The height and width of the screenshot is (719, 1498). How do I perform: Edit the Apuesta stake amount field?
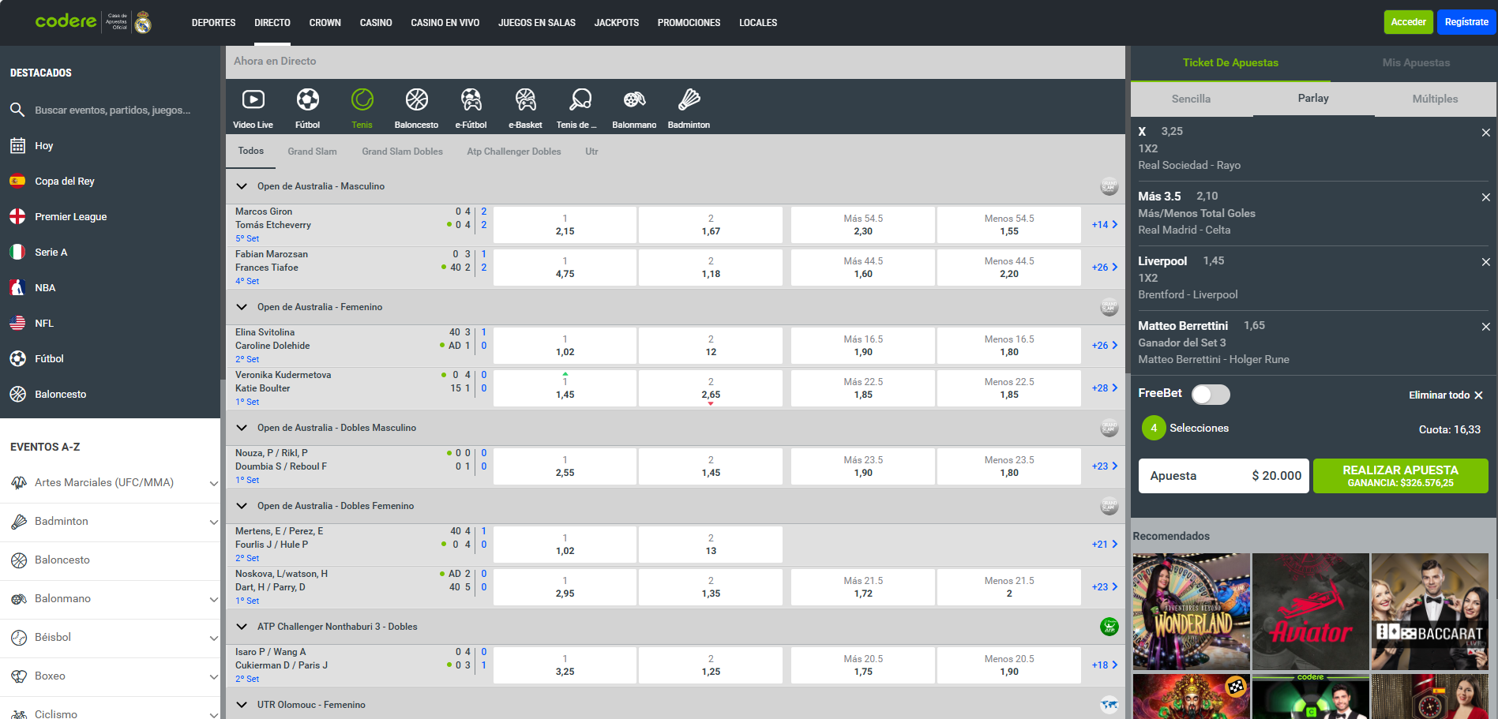[x=1223, y=476]
